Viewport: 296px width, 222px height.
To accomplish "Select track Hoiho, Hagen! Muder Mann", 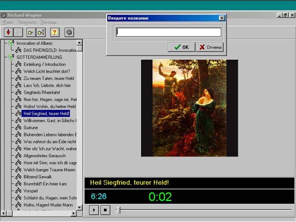I will [x=48, y=205].
